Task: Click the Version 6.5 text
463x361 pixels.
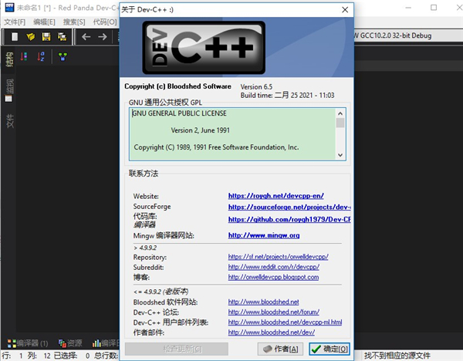Action: coord(256,87)
